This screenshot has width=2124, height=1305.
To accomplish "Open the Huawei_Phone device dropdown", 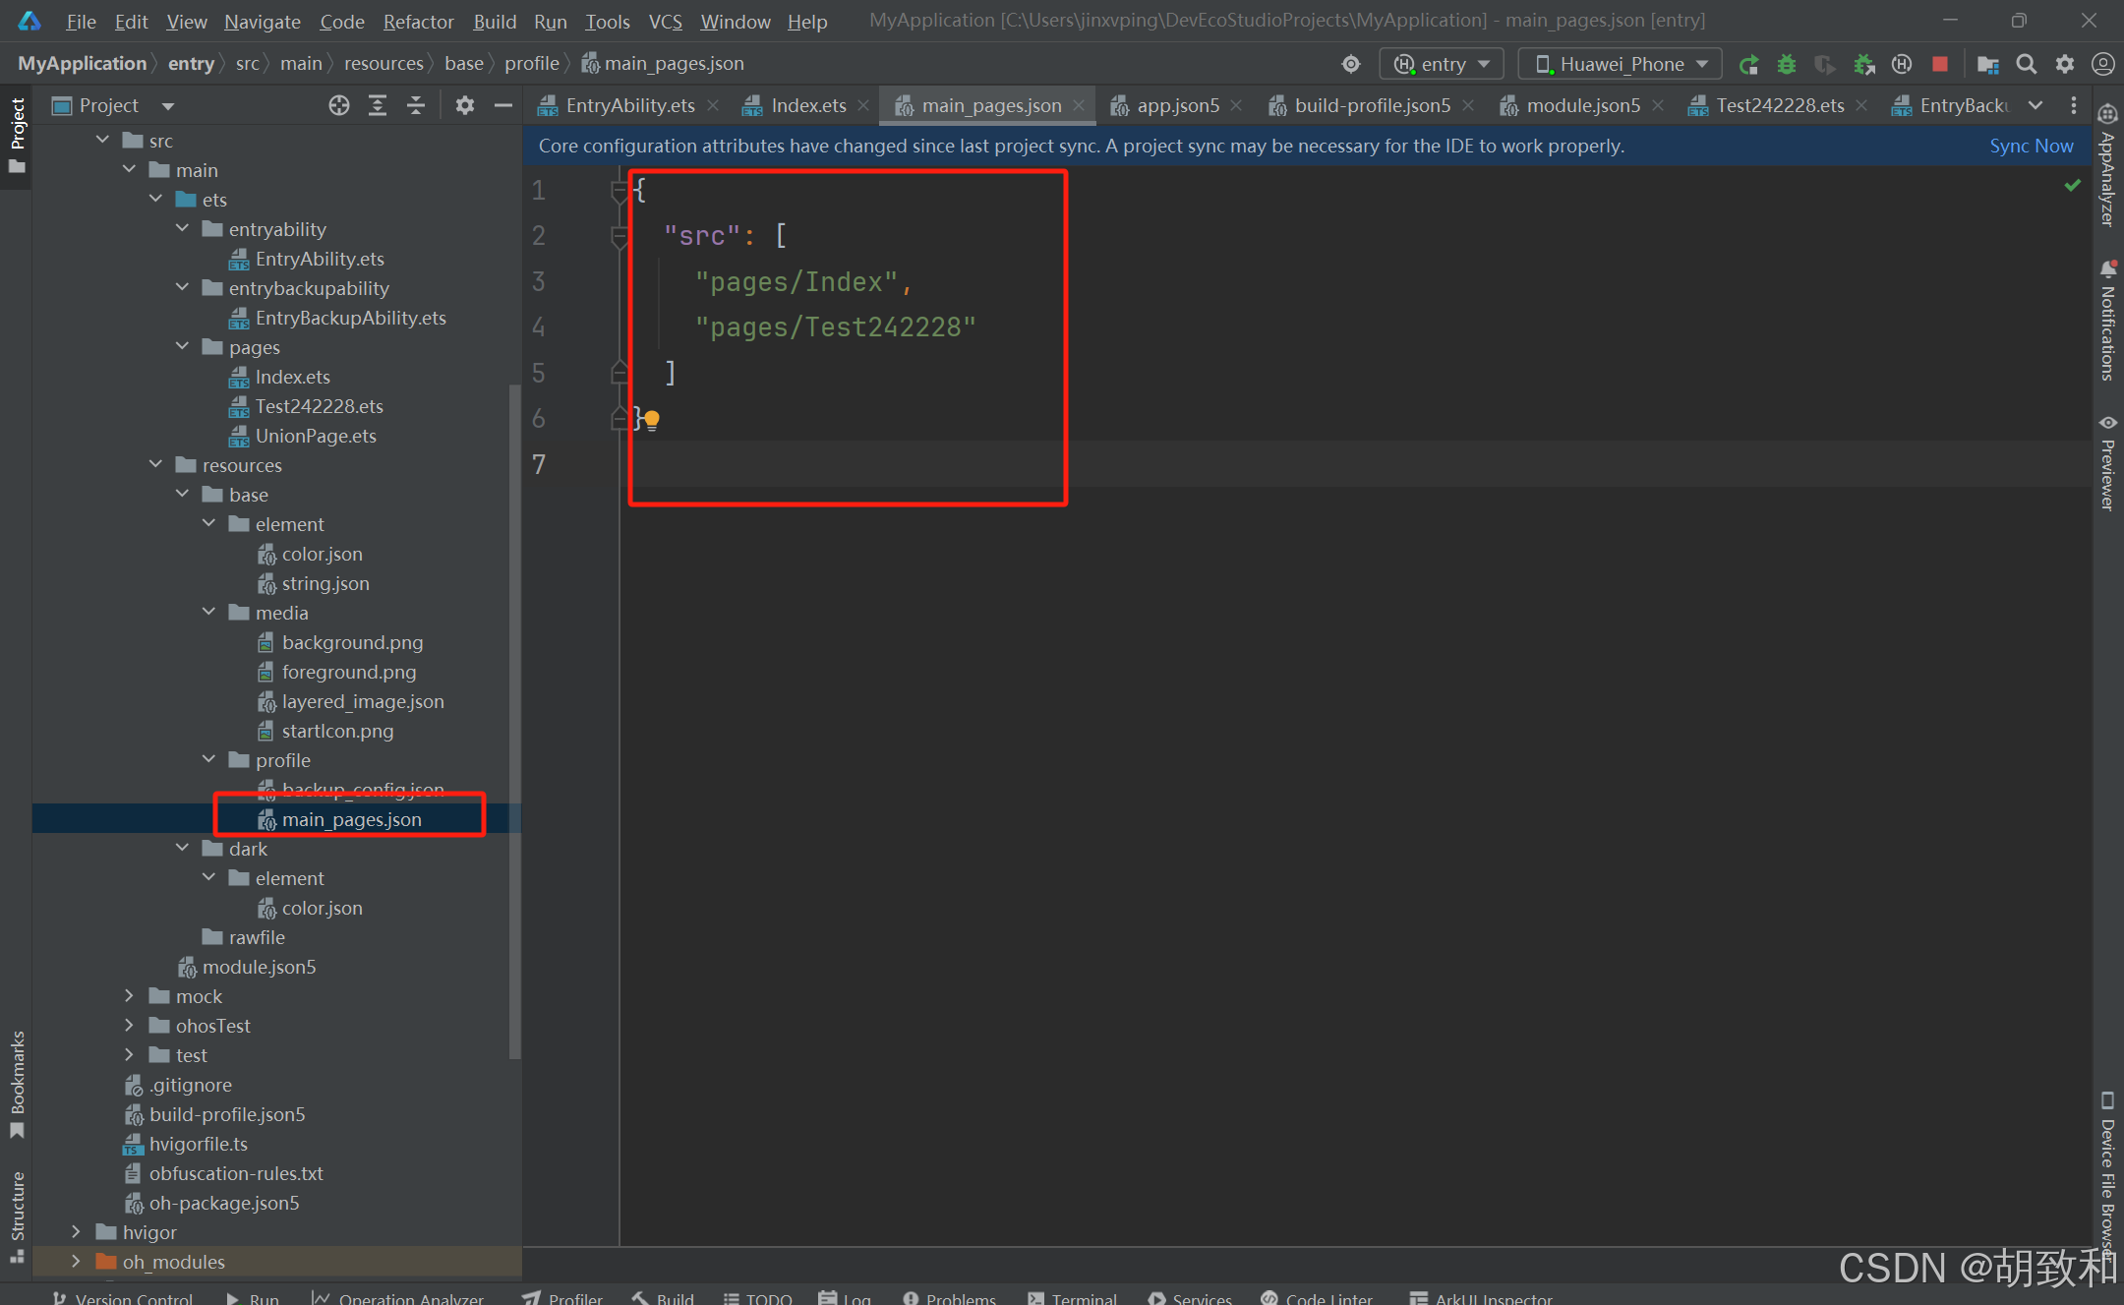I will coord(1620,65).
